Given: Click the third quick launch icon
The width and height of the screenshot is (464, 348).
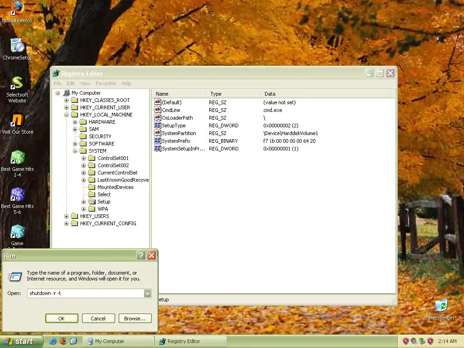Looking at the screenshot, I should pos(73,341).
